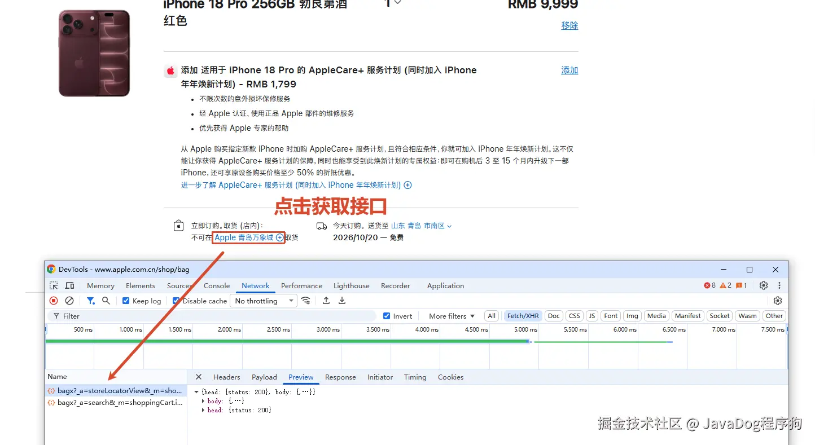Open the Headers request tab
Screen dimensions: 815x445
(226, 377)
